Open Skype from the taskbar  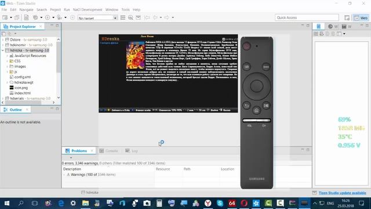click(220, 203)
